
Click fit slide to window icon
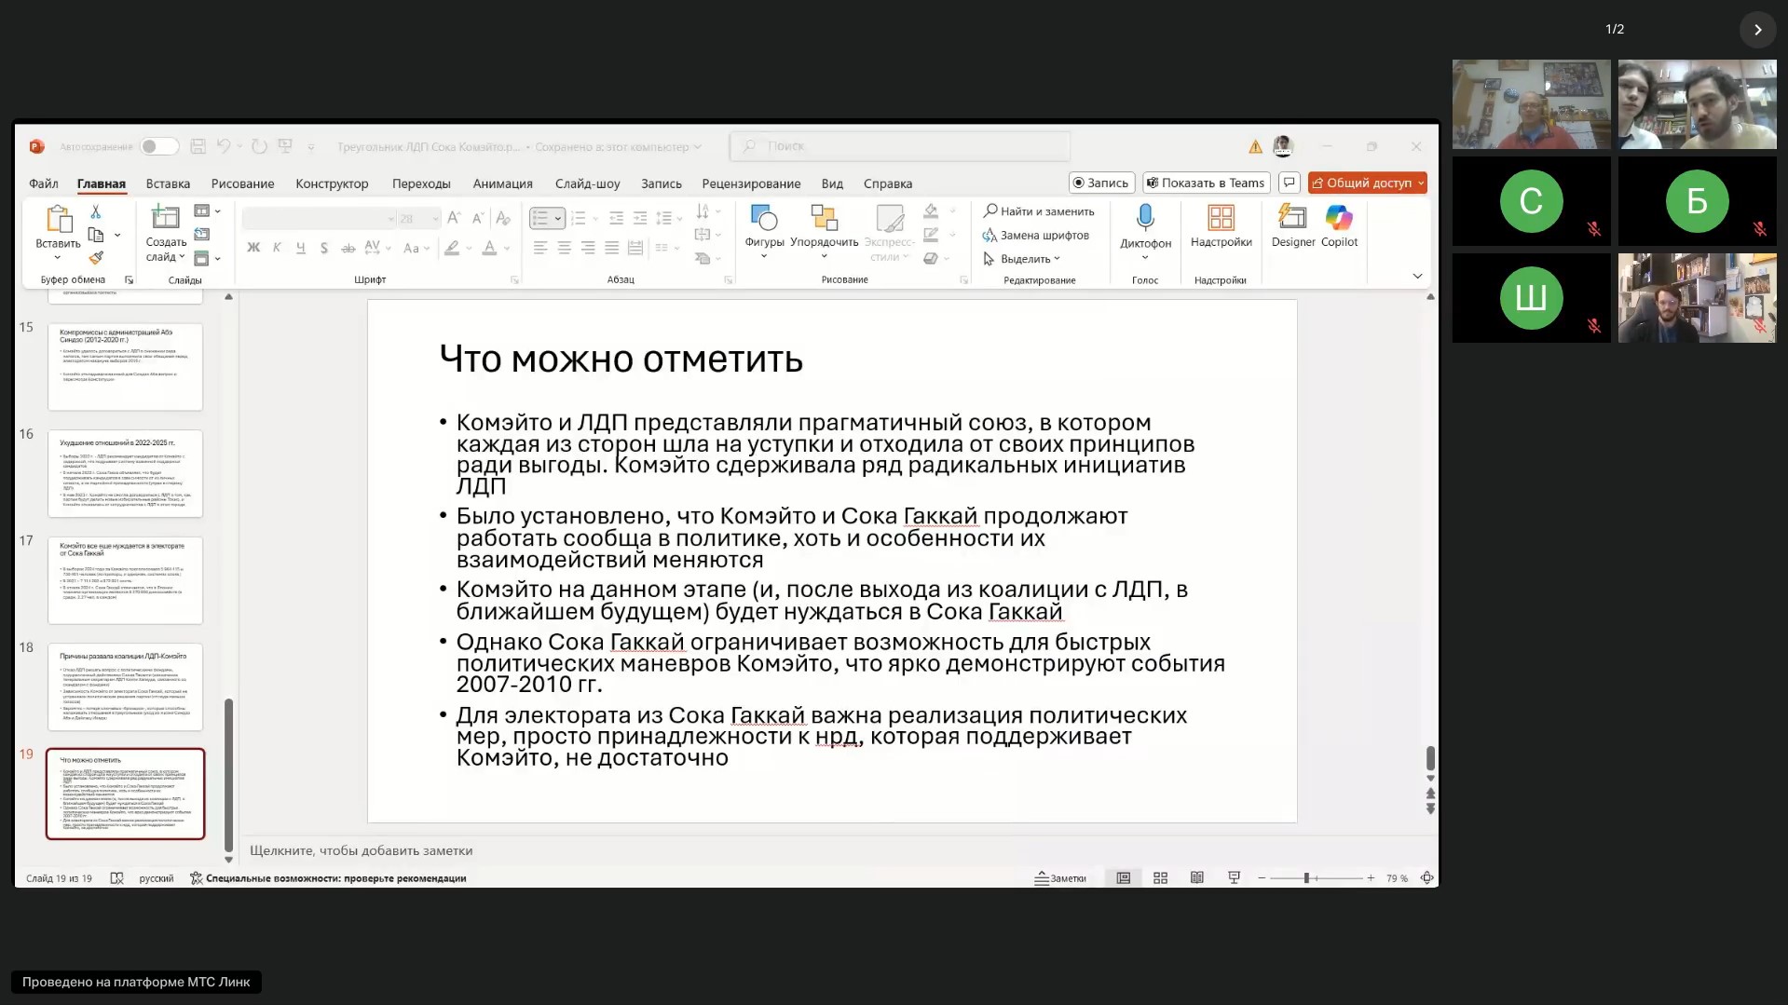1426,877
